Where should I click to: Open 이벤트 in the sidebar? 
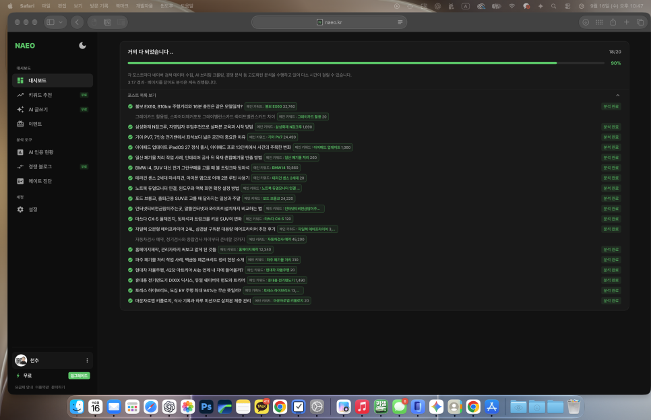coord(53,124)
